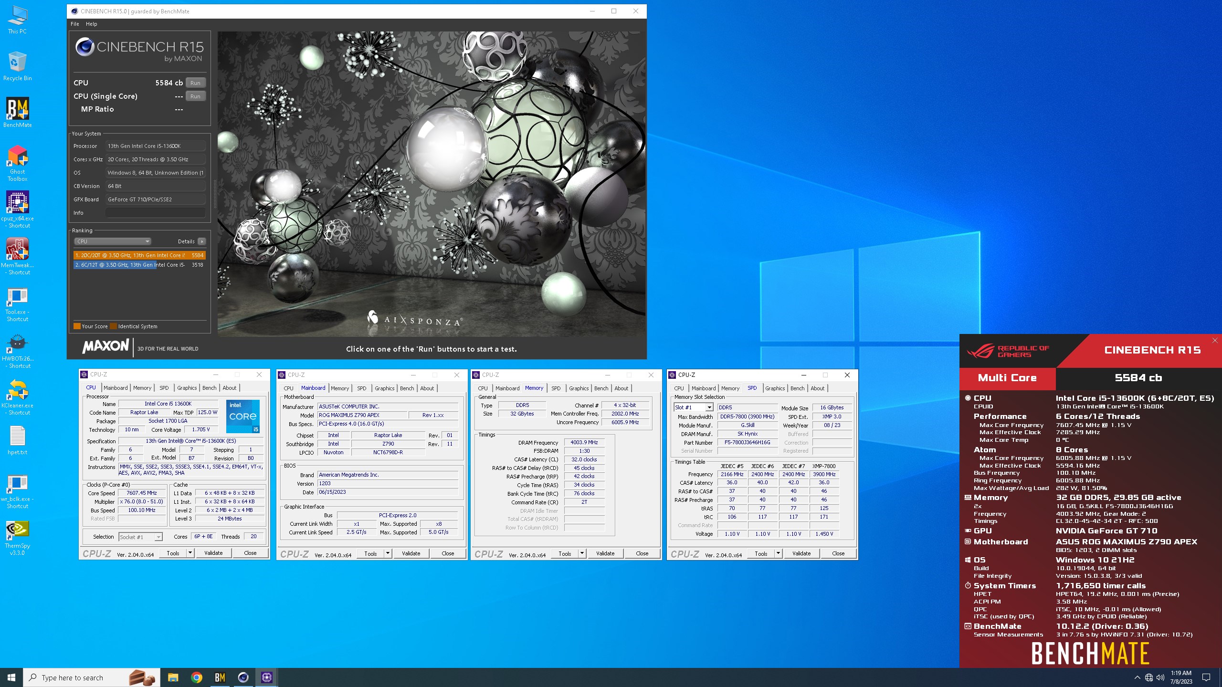Expand Tools dropdown arrow in second CPU-Z window

[388, 553]
